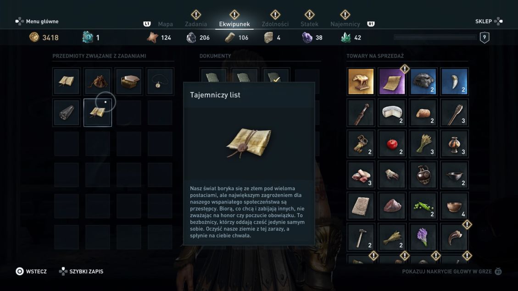Select the golden animal statue item
The width and height of the screenshot is (518, 291).
(x=361, y=82)
